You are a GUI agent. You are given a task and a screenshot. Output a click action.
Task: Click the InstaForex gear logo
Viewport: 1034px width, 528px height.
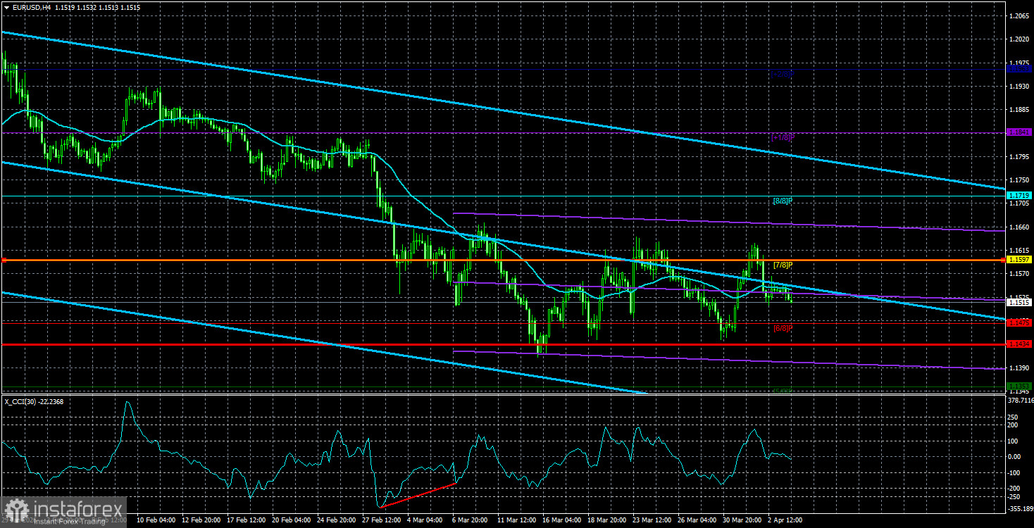point(17,509)
